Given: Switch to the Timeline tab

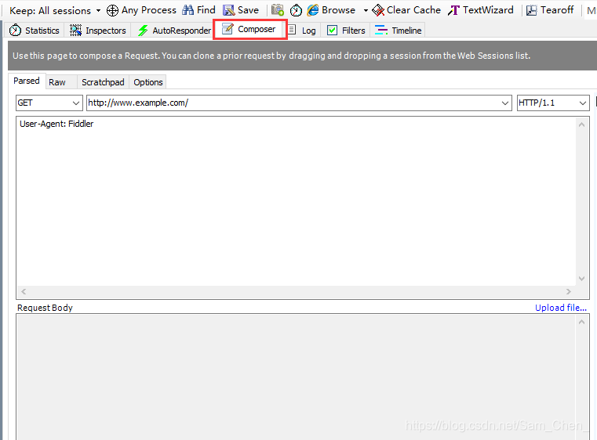Looking at the screenshot, I should [x=398, y=31].
